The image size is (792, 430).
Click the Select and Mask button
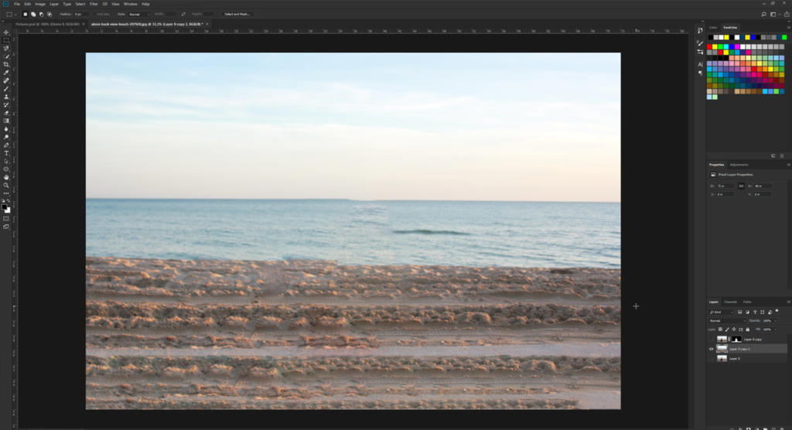[x=237, y=14]
